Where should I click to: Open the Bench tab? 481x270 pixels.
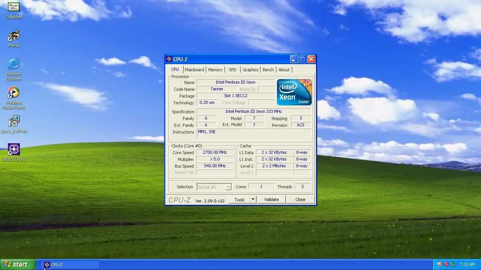268,70
